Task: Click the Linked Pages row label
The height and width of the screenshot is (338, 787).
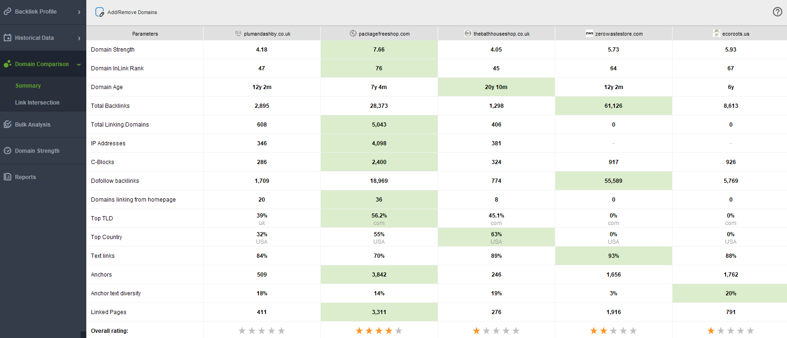Action: [109, 312]
